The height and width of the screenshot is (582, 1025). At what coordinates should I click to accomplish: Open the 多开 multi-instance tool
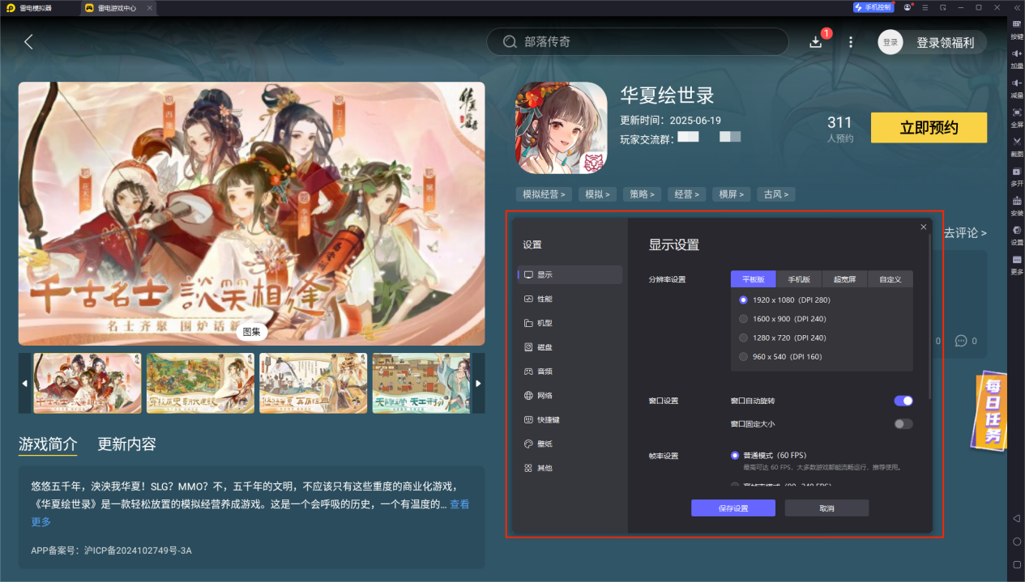point(1017,176)
